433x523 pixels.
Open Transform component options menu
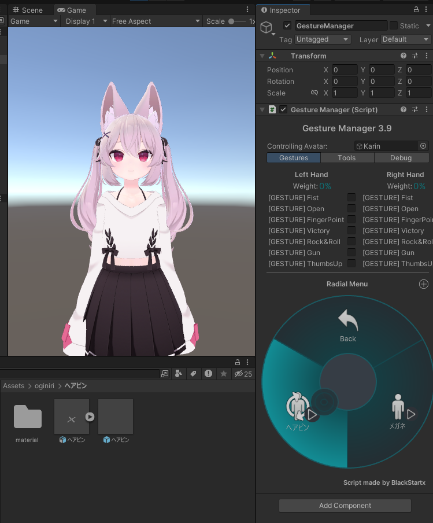point(427,56)
